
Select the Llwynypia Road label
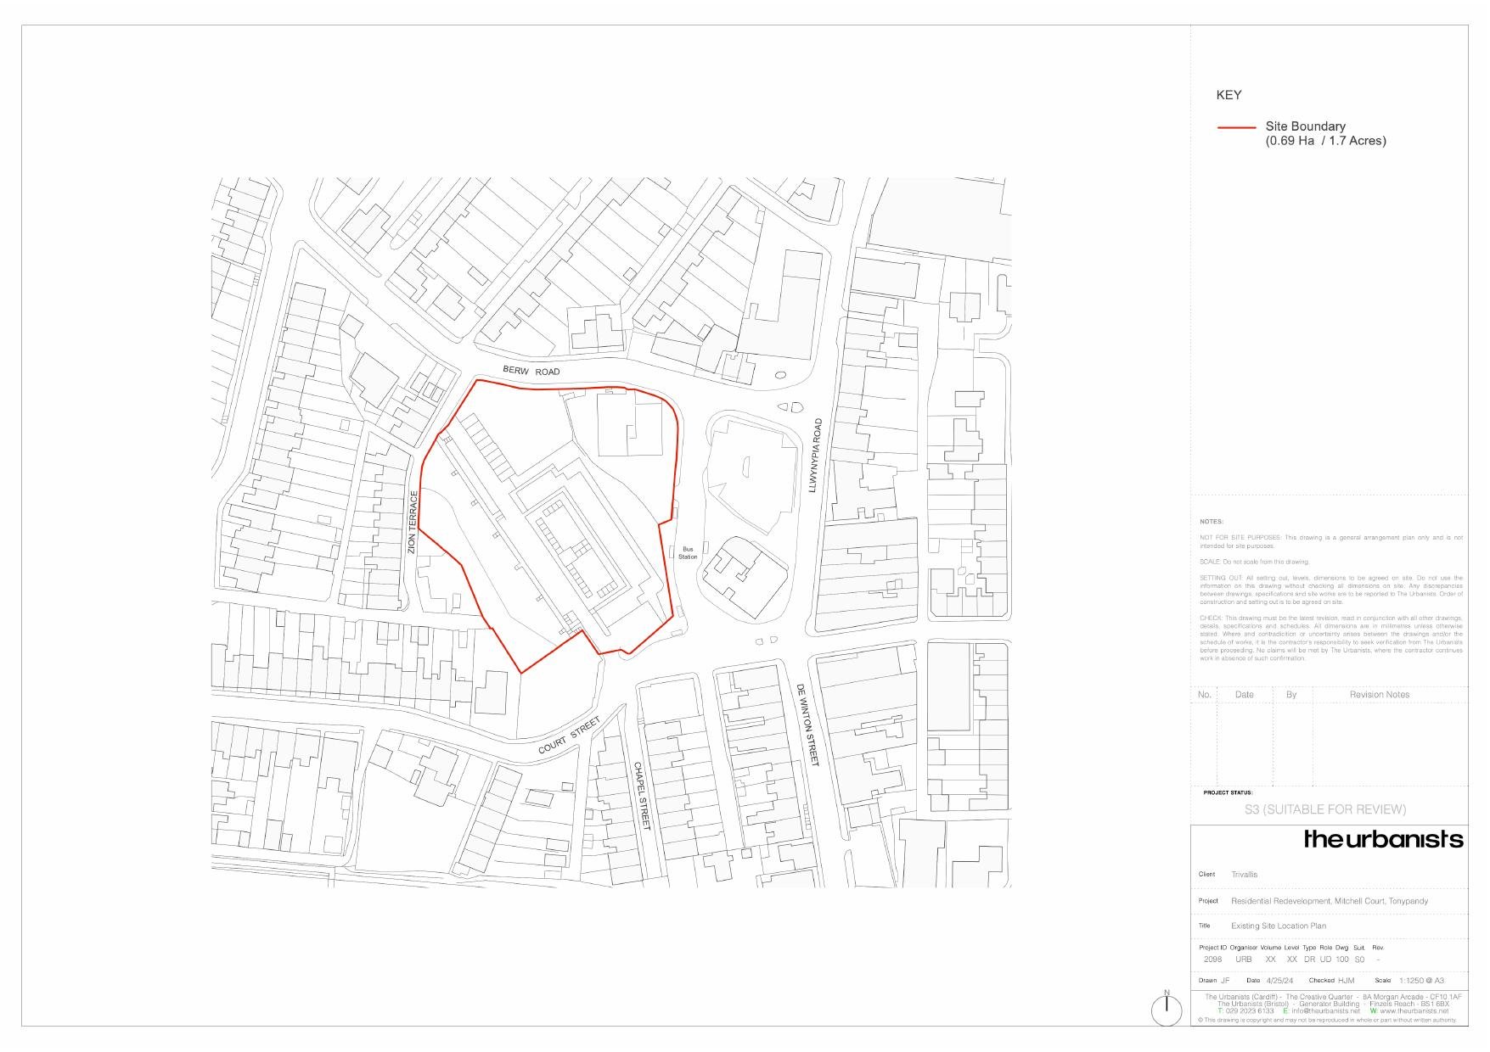(x=816, y=455)
